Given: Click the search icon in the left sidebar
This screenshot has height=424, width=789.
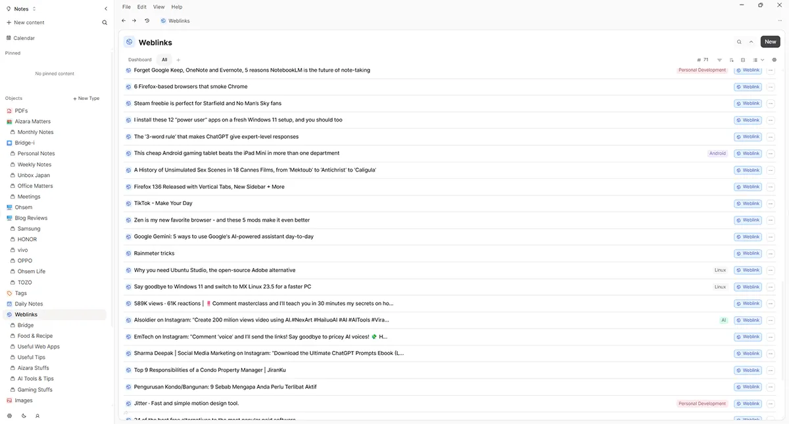Looking at the screenshot, I should [105, 22].
